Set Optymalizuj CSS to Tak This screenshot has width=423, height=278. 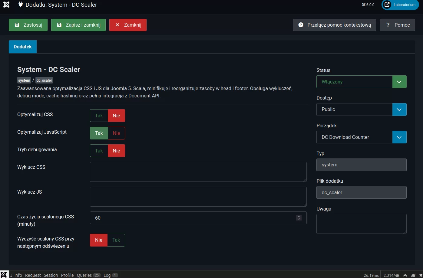click(99, 116)
